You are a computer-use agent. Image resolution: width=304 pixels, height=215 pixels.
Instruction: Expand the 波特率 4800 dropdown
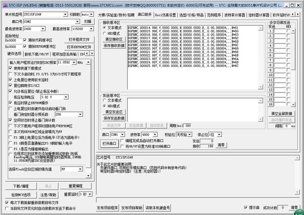coord(156,135)
